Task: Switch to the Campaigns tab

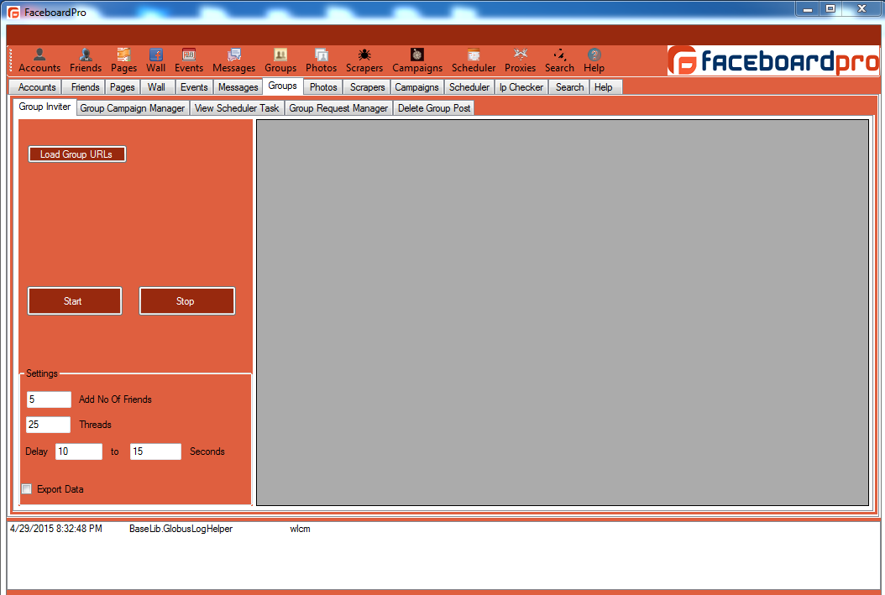Action: click(x=417, y=86)
